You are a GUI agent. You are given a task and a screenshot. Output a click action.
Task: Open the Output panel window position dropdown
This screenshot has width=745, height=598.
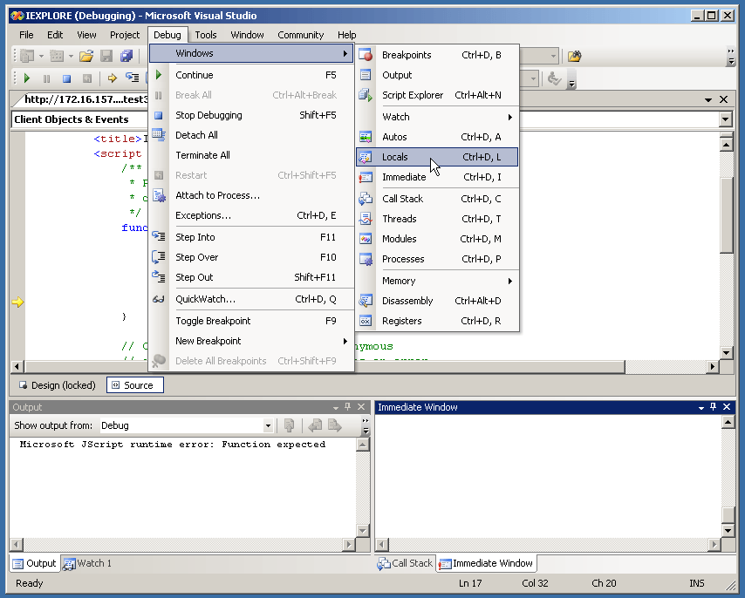pos(336,407)
